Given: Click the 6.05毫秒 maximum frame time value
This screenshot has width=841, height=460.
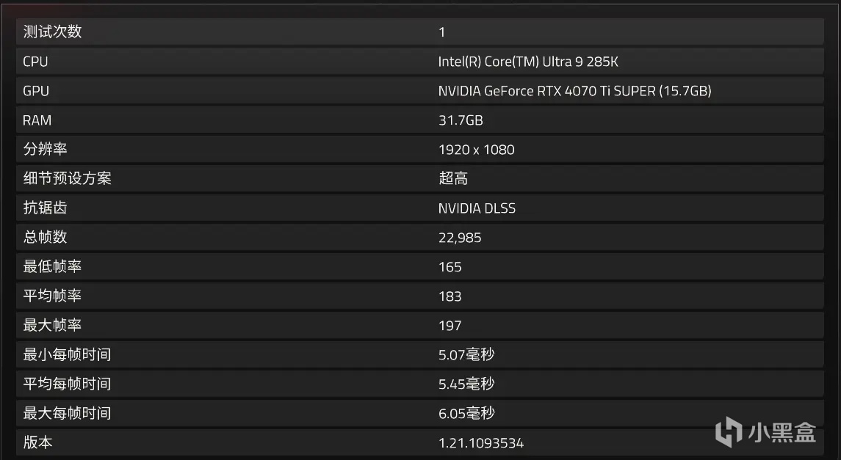Looking at the screenshot, I should 466,413.
